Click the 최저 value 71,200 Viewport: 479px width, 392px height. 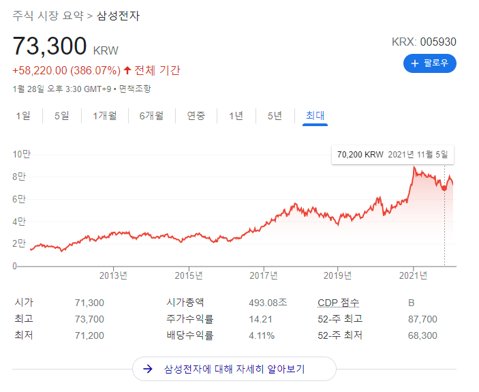[89, 336]
